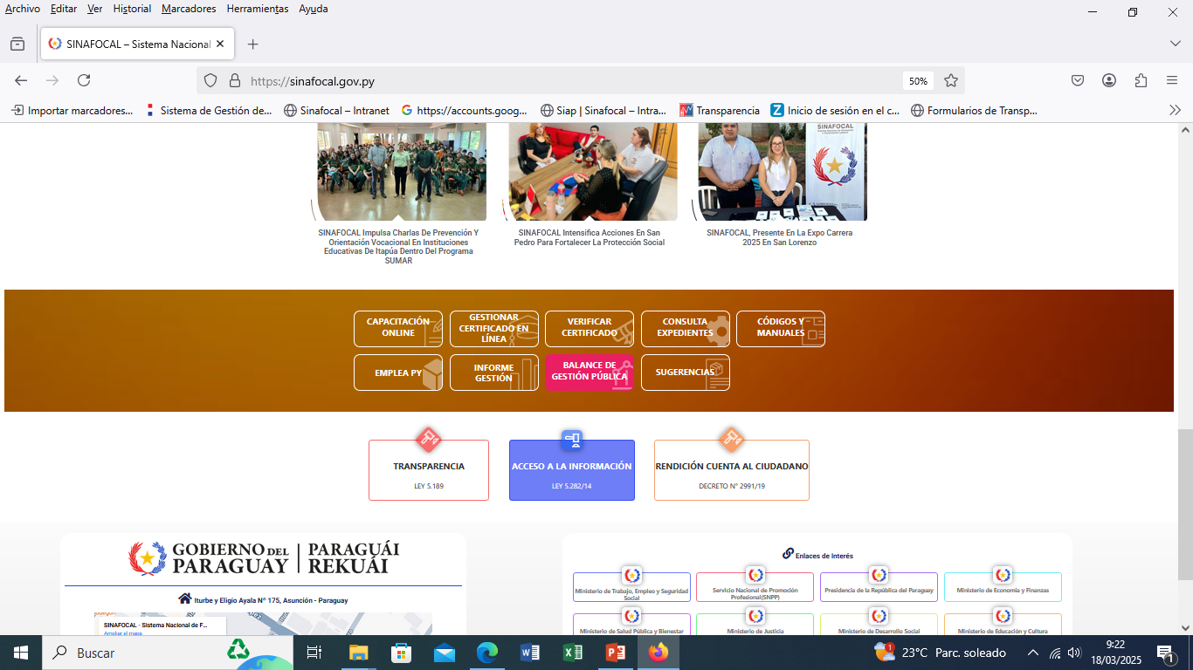
Task: Open the Herramientas menu
Action: 257,9
